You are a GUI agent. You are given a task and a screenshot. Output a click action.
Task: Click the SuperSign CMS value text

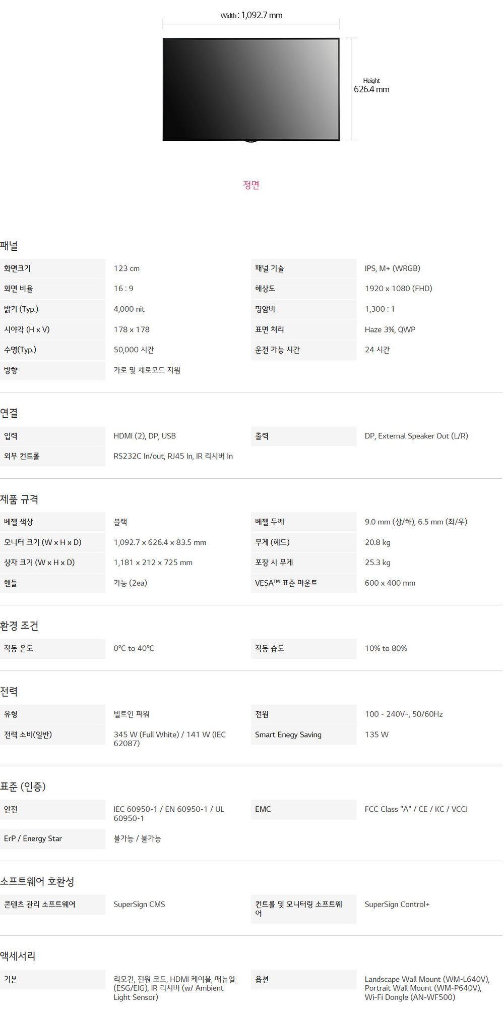tap(139, 905)
